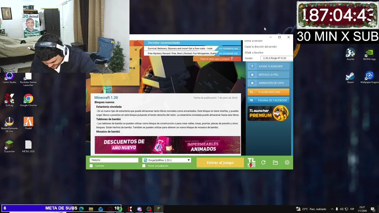Image resolution: width=379 pixels, height=213 pixels.
Task: Click the refresh versions icon in TLauncher
Action: (x=263, y=162)
